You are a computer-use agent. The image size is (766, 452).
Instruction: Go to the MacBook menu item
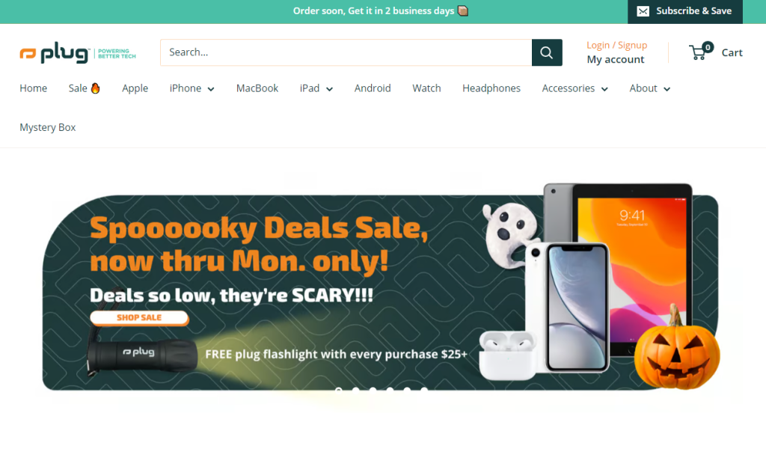pos(257,88)
